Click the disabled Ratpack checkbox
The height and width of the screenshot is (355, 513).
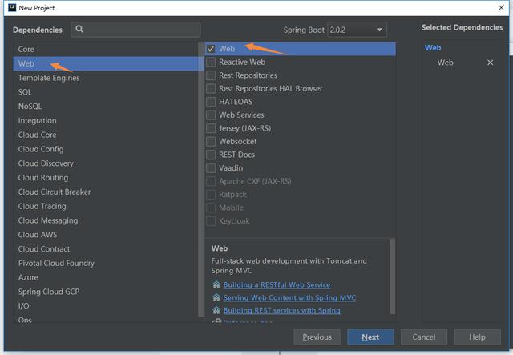click(x=211, y=195)
